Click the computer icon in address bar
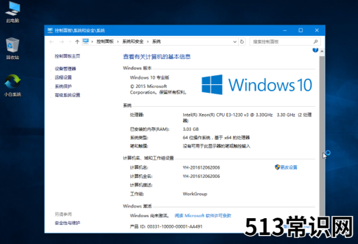The height and width of the screenshot is (244, 358). pyautogui.click(x=86, y=41)
